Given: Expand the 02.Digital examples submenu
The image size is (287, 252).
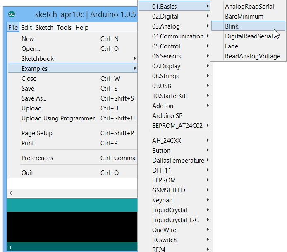Looking at the screenshot, I should (x=166, y=17).
